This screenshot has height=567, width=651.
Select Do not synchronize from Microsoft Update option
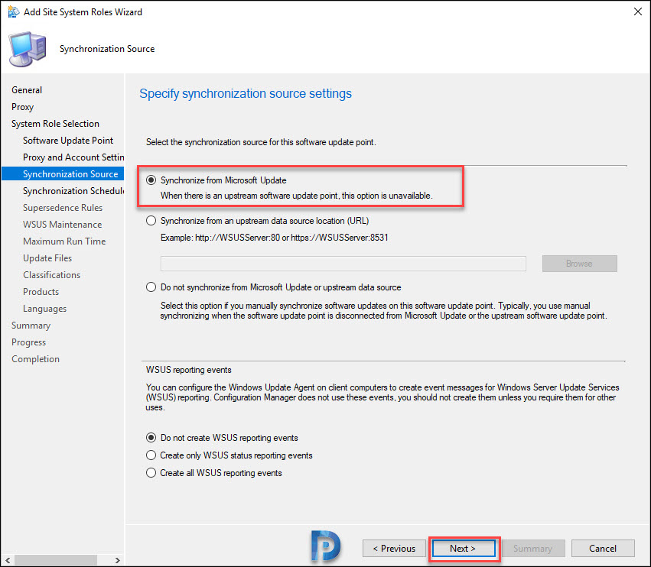point(151,287)
